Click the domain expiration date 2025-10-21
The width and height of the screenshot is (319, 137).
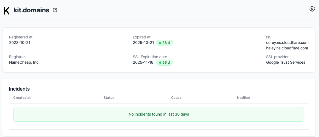point(143,43)
